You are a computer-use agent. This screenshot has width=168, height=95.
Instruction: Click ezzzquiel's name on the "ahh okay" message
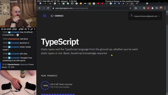click(15, 54)
